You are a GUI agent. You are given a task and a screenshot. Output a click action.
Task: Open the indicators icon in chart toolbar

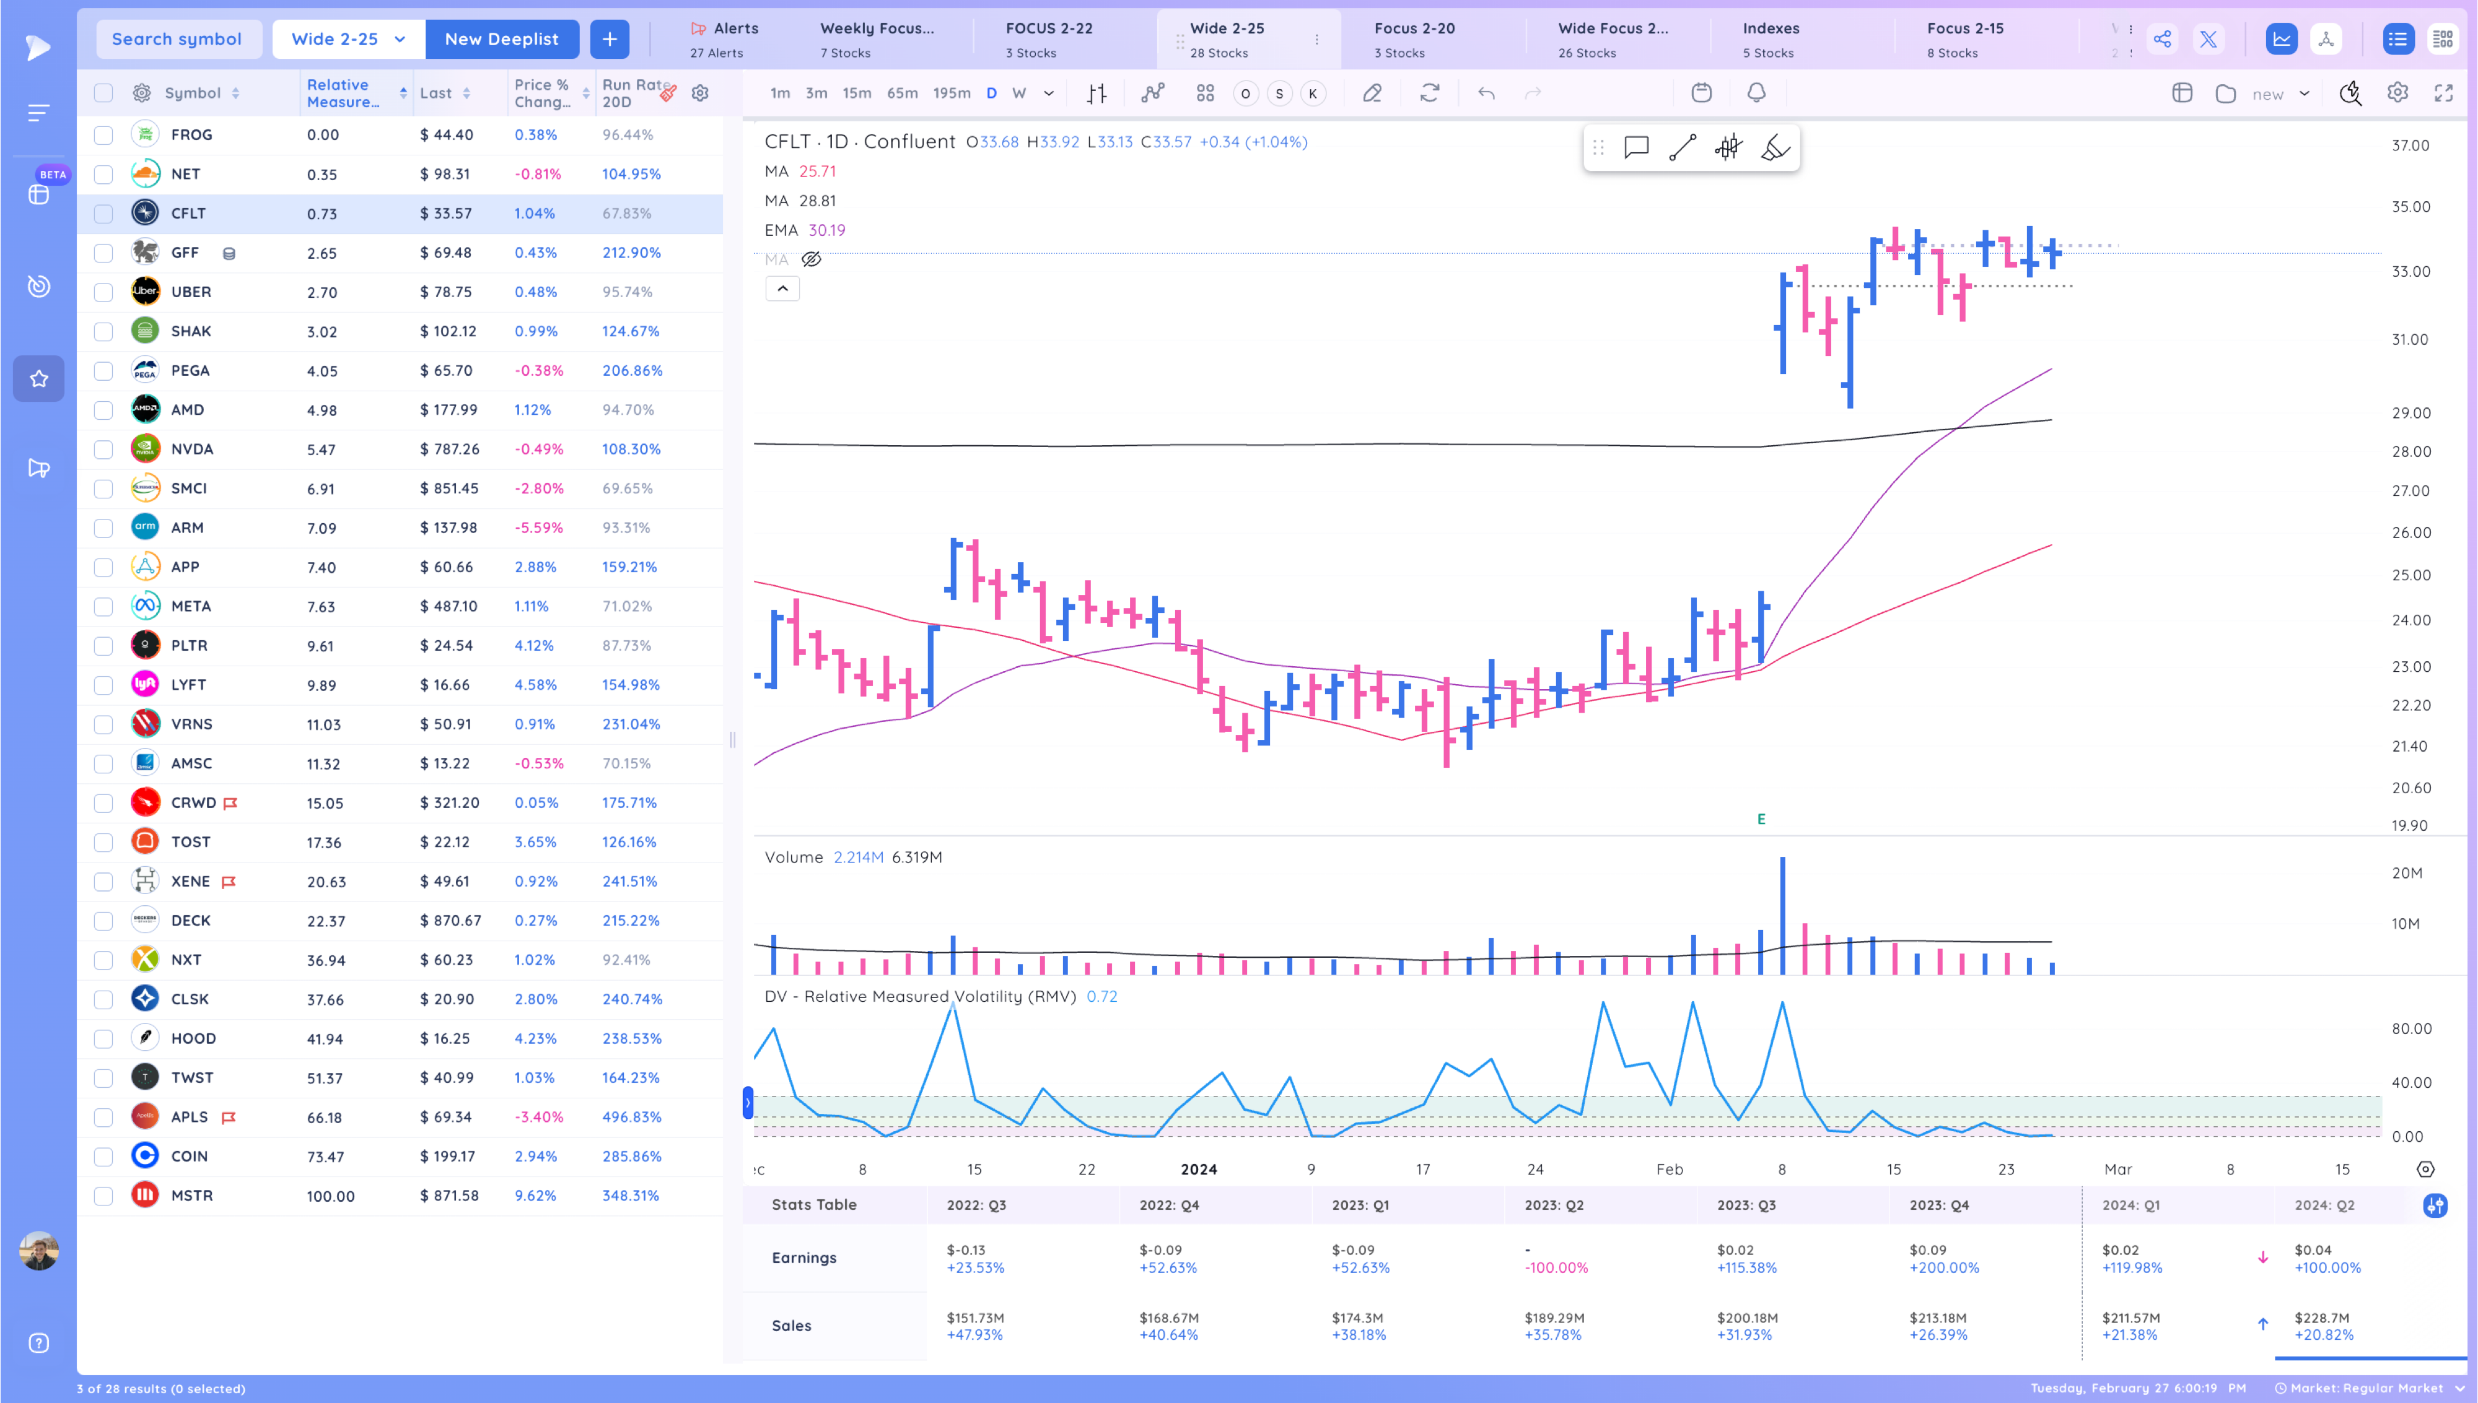pos(1153,93)
